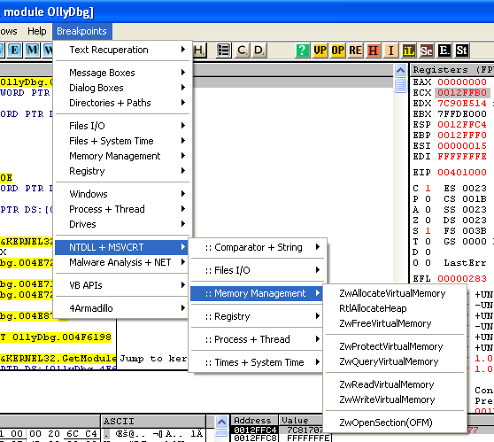Open the Breakpoints menu
The image size is (494, 442).
pos(82,31)
